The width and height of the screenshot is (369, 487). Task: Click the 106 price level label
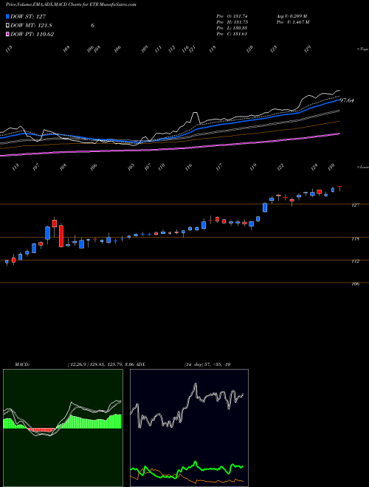coord(356,284)
